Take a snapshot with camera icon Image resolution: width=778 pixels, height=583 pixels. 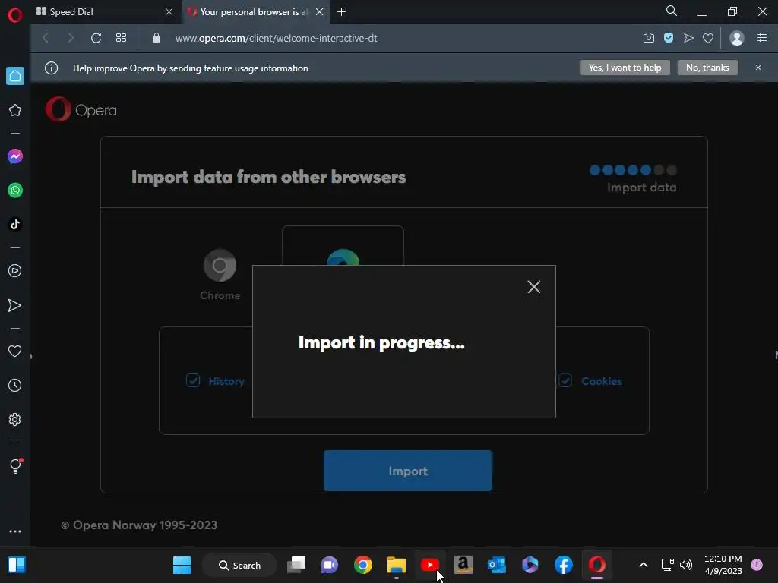coord(649,38)
